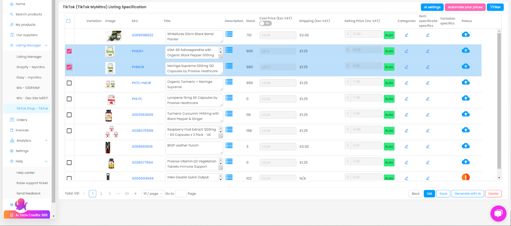
Task: Open description icon for S002563665 row
Action: coord(229,114)
